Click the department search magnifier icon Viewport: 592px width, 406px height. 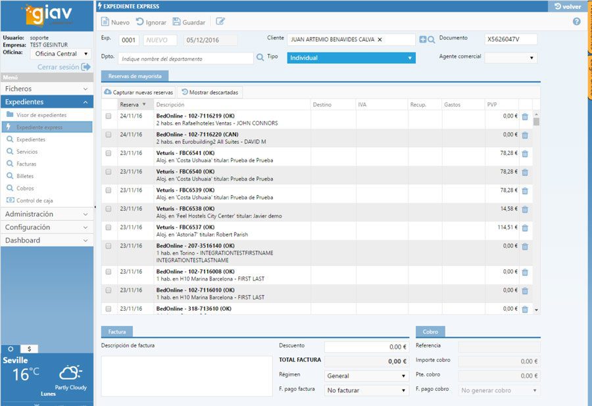click(260, 57)
